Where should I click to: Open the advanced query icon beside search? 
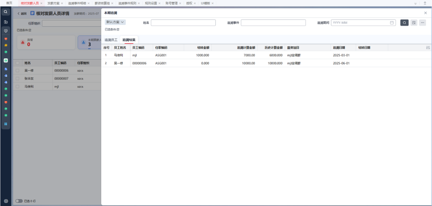[414, 23]
